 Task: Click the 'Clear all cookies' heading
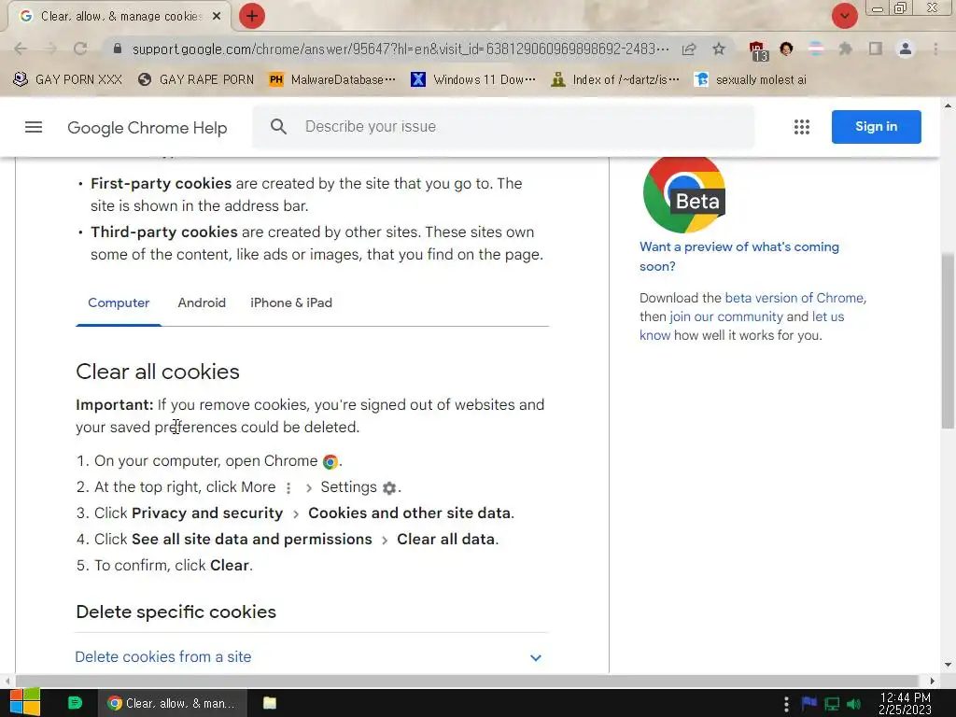click(157, 372)
